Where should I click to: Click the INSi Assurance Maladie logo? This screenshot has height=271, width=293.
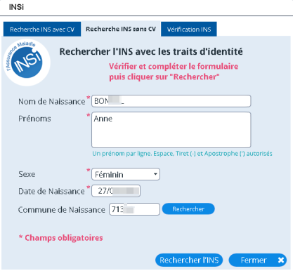click(x=27, y=62)
